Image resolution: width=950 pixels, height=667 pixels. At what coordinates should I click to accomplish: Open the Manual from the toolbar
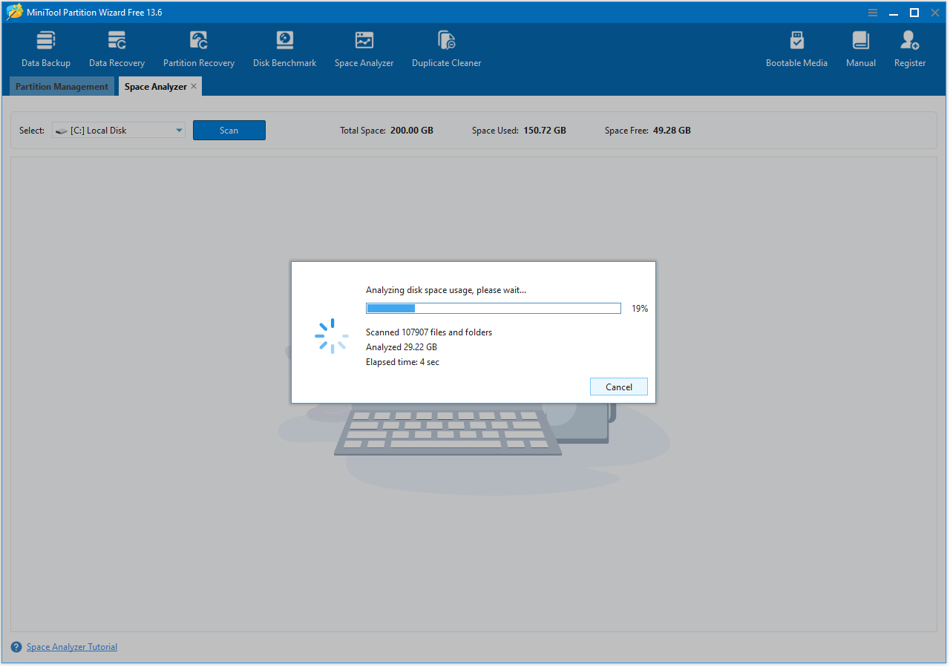tap(861, 49)
